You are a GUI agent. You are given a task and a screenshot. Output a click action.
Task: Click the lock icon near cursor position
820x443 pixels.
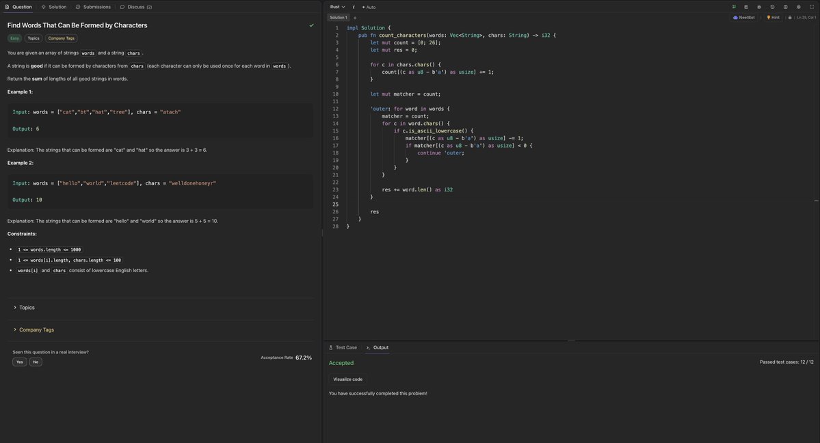[790, 17]
